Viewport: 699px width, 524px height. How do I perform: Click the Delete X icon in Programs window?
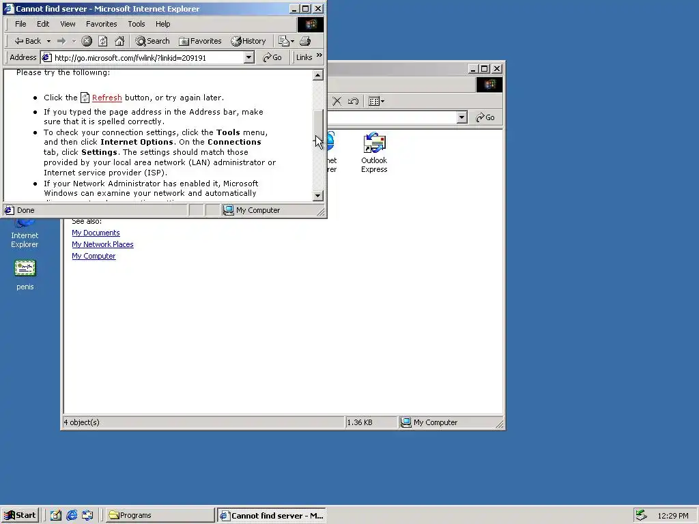point(337,101)
